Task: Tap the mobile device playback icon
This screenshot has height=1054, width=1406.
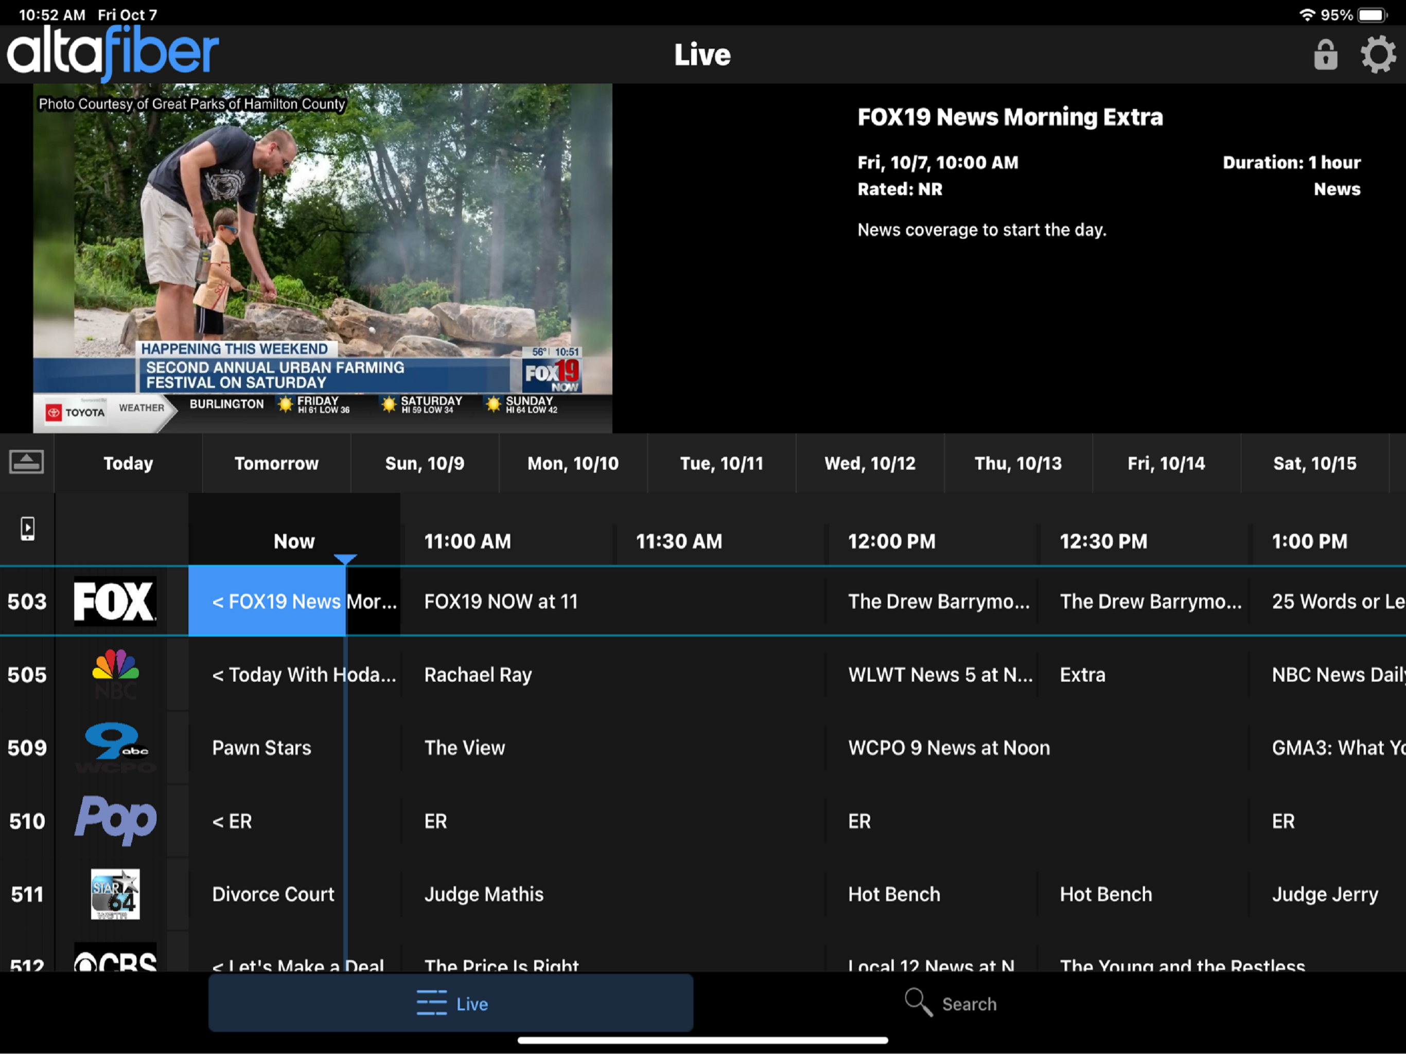Action: click(x=27, y=528)
